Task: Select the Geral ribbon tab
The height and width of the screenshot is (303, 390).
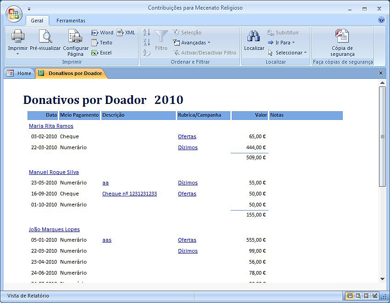Action: (x=37, y=21)
